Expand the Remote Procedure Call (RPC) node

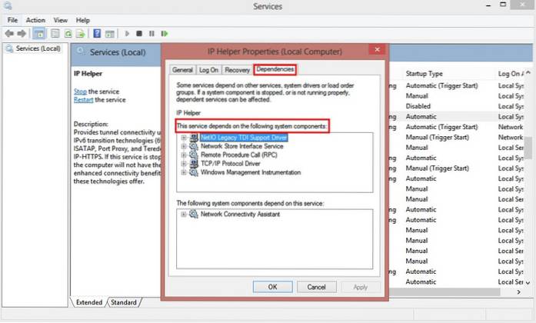(x=183, y=154)
